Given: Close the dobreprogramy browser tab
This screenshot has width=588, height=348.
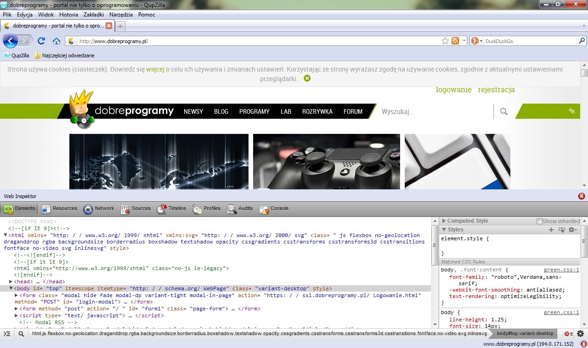Looking at the screenshot, I should (x=109, y=26).
